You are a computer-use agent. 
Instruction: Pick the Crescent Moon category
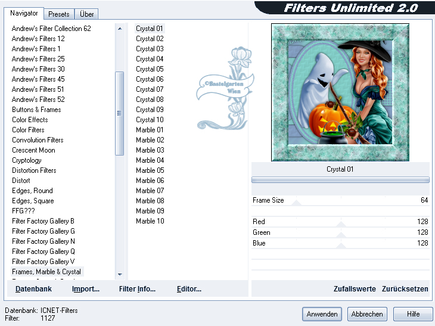[x=33, y=150]
